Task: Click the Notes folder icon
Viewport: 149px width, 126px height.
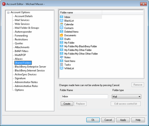Action: [x=62, y=57]
